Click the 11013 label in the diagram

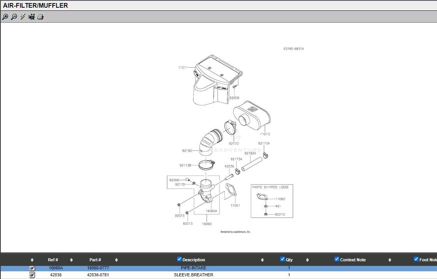tap(265, 134)
